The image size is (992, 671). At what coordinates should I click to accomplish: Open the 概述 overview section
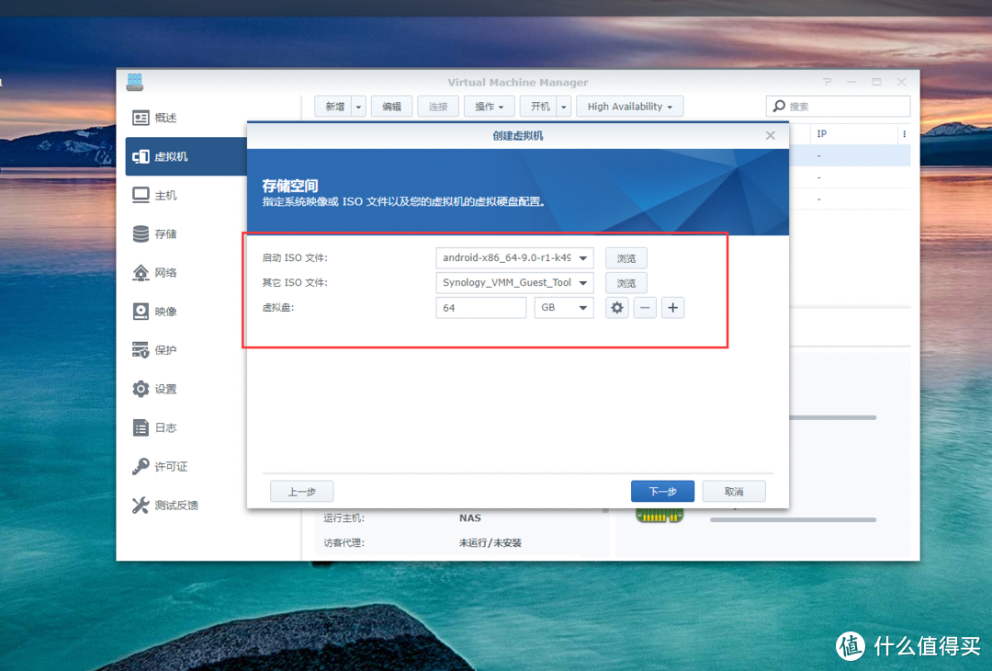pos(154,118)
